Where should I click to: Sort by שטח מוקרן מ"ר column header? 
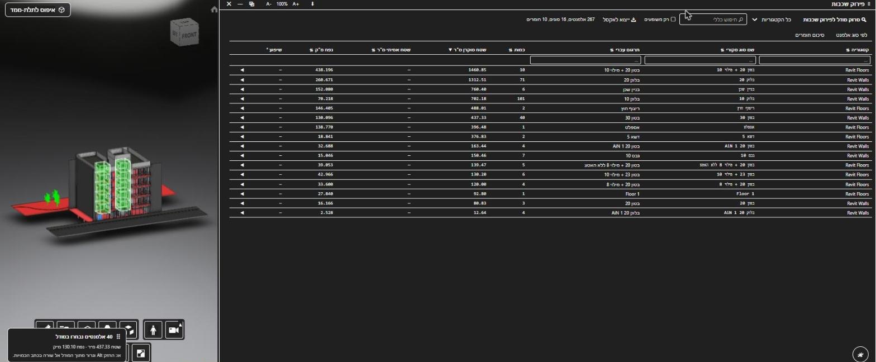tap(467, 50)
